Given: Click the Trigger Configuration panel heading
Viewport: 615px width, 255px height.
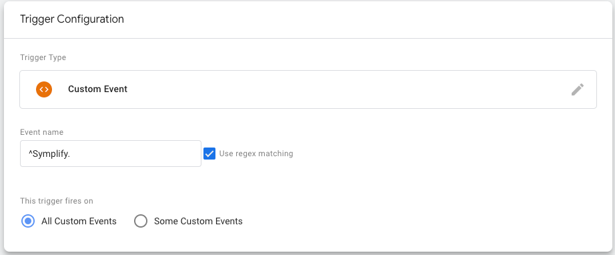Looking at the screenshot, I should tap(72, 19).
